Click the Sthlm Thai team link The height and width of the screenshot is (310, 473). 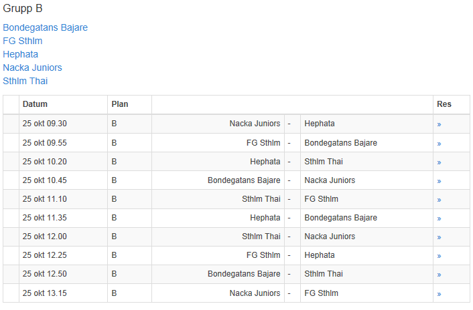(x=25, y=81)
